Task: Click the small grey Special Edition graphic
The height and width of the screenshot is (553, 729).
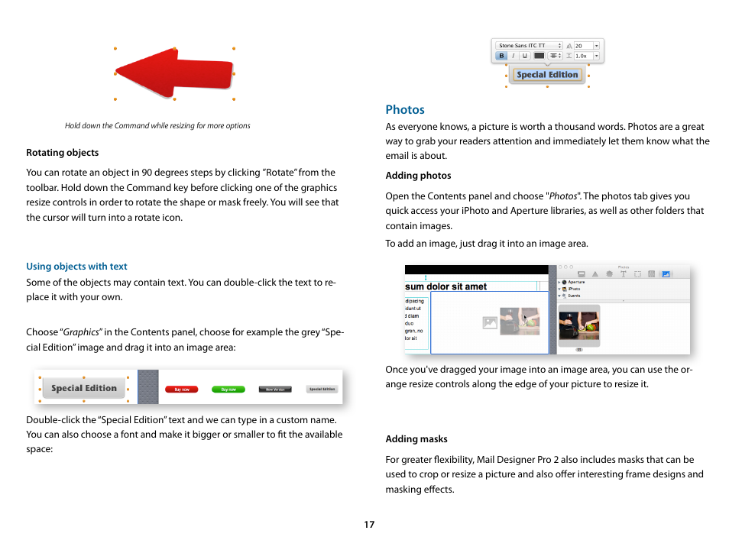Action: point(322,389)
